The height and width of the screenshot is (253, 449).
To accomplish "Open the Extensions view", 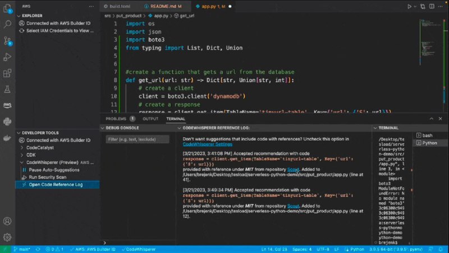I will 8,73.
